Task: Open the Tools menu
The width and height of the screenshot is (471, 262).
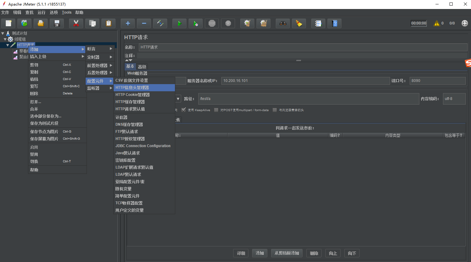Action: (67, 12)
